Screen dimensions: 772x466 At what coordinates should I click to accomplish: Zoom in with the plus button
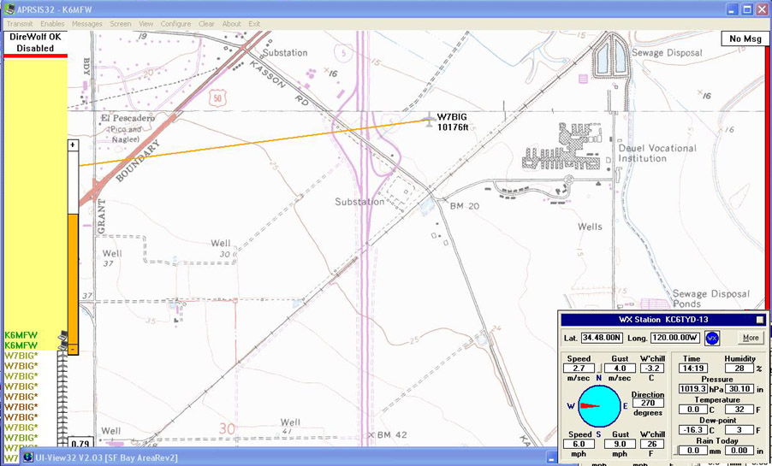coord(73,145)
